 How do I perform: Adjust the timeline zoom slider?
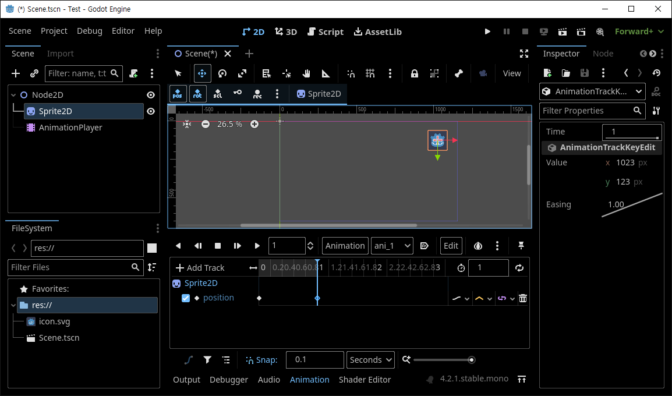(x=443, y=360)
